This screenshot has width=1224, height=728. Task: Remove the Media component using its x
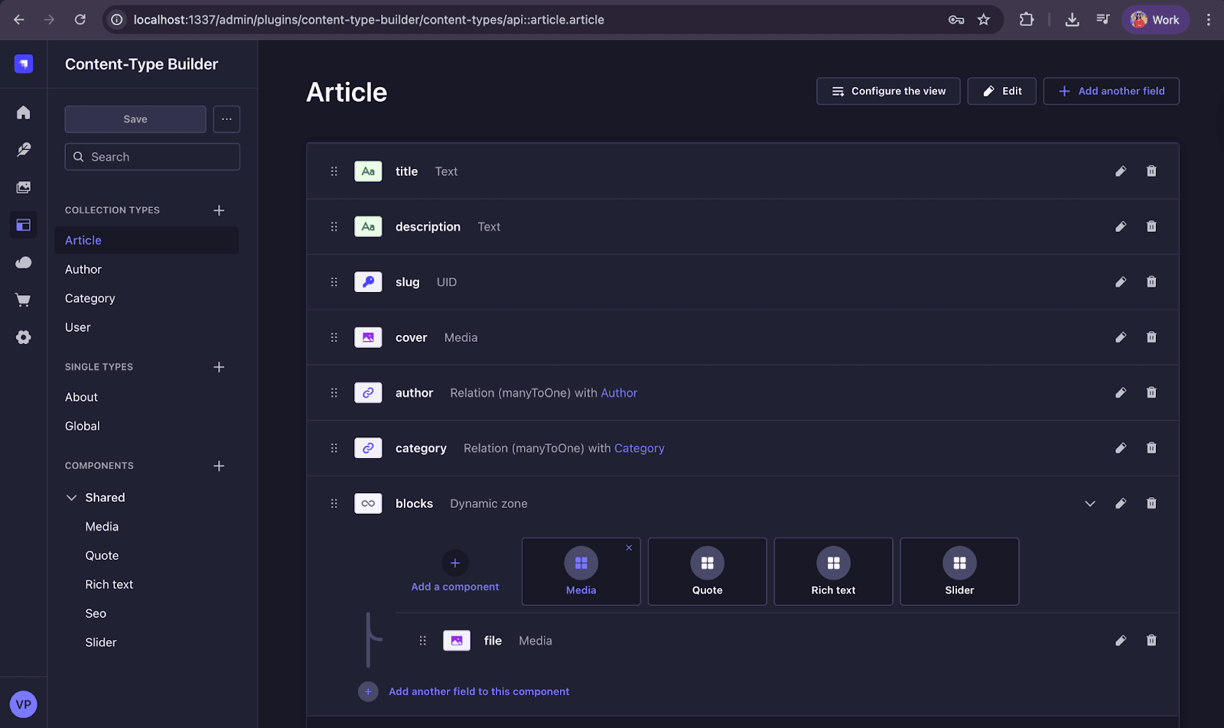(x=629, y=548)
